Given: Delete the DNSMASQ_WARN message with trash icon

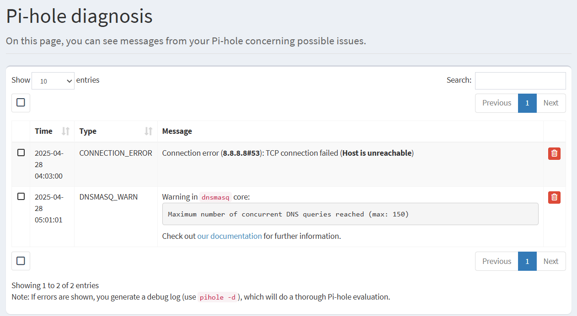Looking at the screenshot, I should pyautogui.click(x=554, y=197).
